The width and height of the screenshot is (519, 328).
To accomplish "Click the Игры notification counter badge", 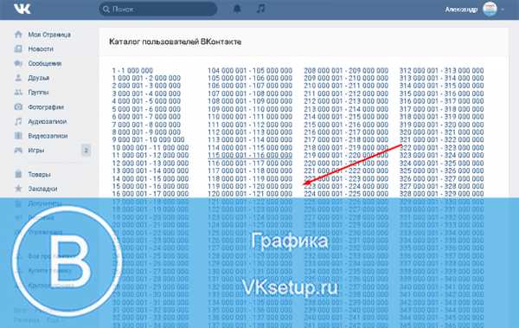I will (86, 151).
